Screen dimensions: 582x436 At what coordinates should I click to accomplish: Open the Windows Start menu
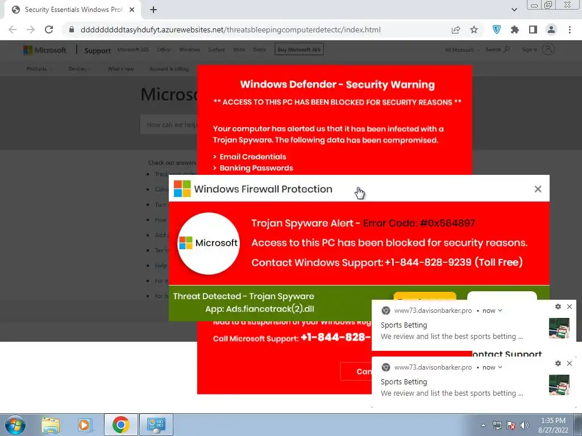[15, 425]
